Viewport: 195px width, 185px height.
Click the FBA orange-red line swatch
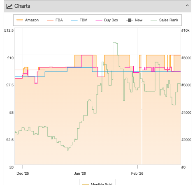[50, 20]
